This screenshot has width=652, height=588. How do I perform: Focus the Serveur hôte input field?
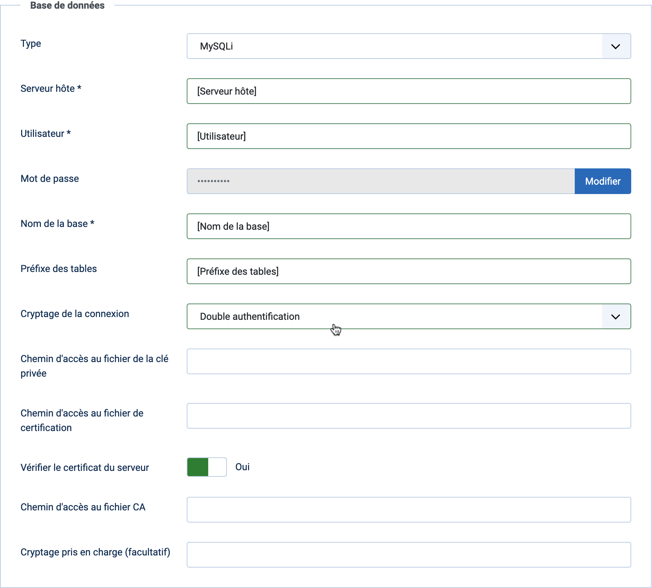click(409, 91)
